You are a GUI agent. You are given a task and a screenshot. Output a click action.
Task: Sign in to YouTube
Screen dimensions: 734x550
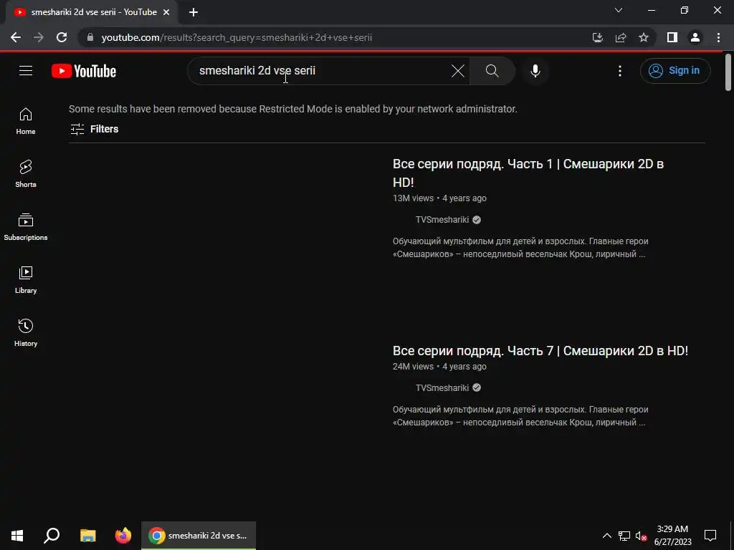(x=675, y=71)
